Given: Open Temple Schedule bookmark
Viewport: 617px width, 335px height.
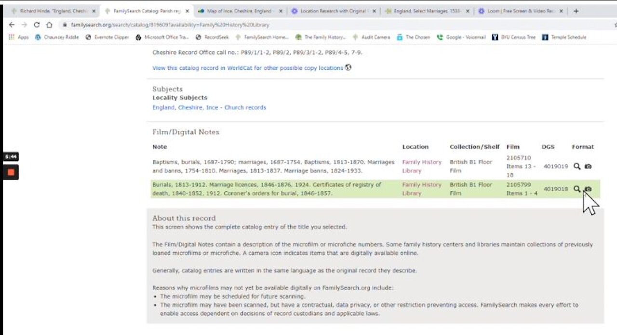Looking at the screenshot, I should tap(564, 37).
